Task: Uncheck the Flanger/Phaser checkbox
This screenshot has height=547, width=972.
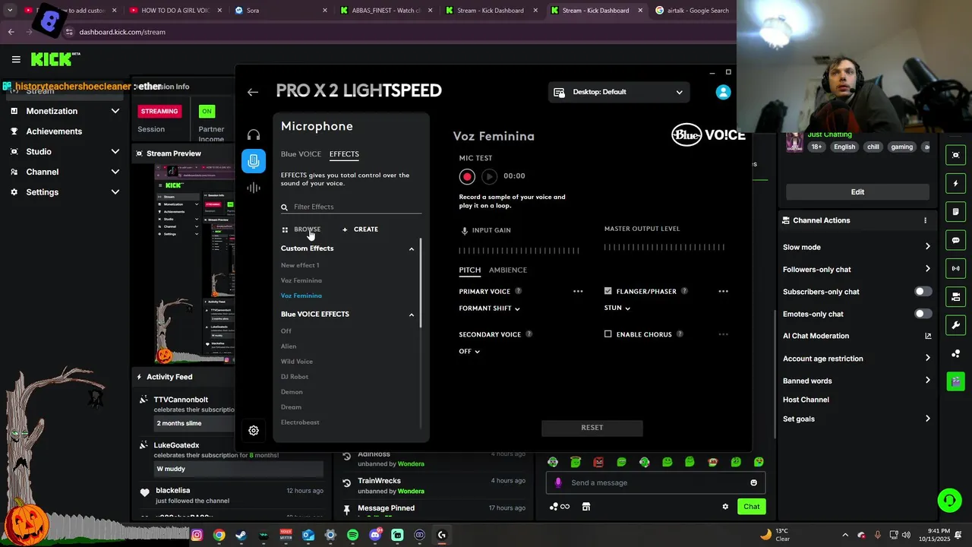Action: (607, 291)
